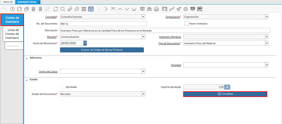Click the Refresh icon in the toolbar

(x=55, y=9)
